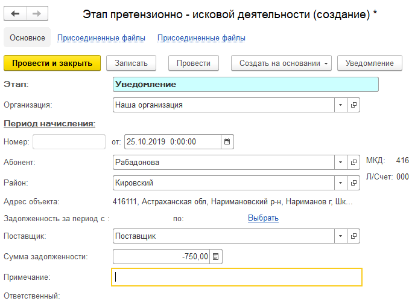Image resolution: width=409 pixels, height=304 pixels.
Task: Click the Записать button
Action: point(131,63)
